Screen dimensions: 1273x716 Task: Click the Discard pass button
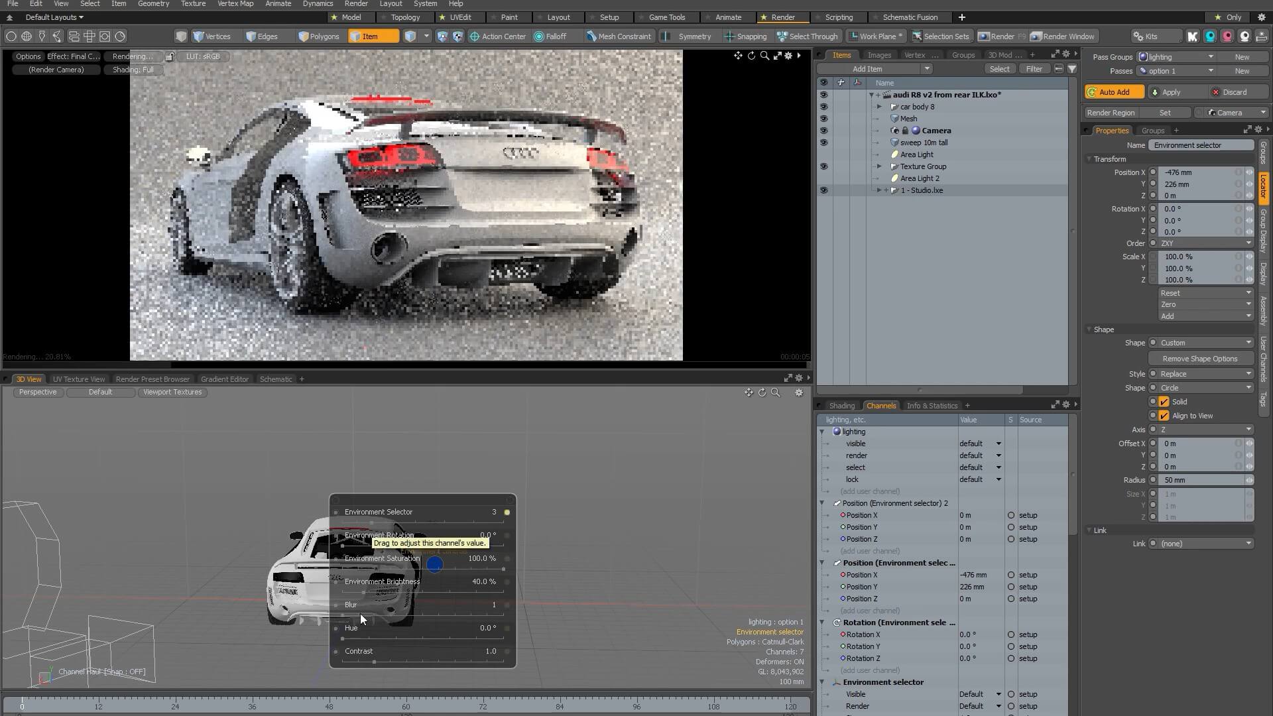(x=1234, y=92)
